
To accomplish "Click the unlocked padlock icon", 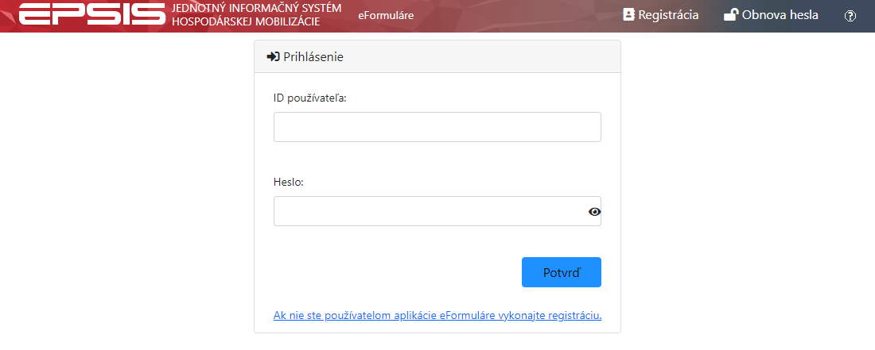I will point(731,15).
